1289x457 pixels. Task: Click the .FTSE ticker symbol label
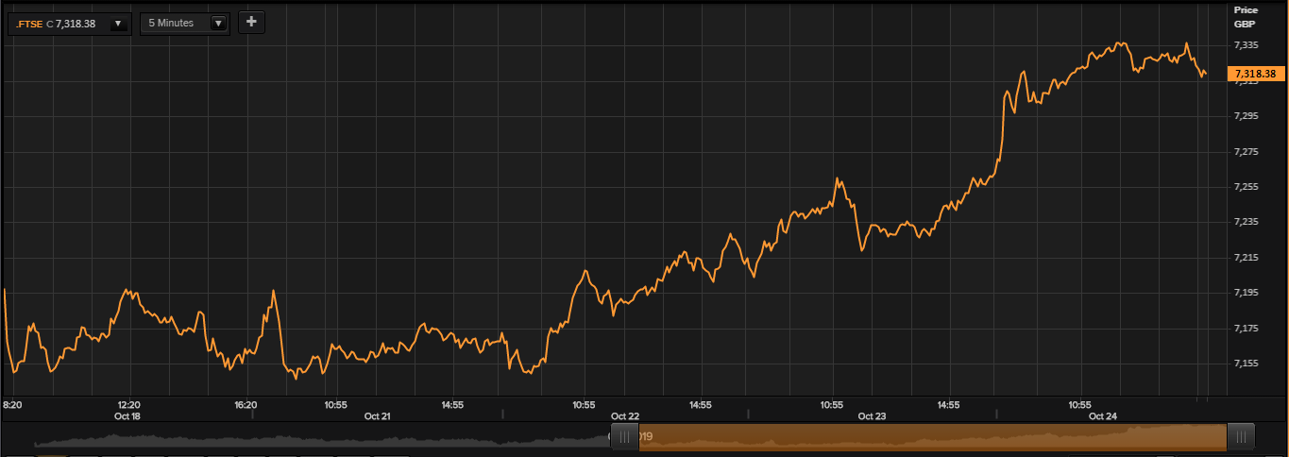[29, 23]
